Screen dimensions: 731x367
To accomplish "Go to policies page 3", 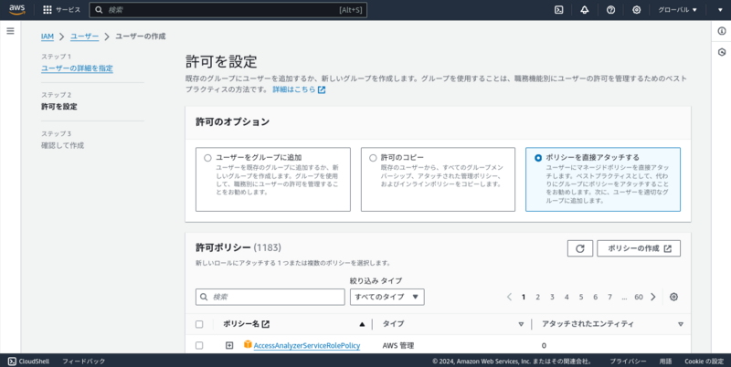I will [552, 297].
